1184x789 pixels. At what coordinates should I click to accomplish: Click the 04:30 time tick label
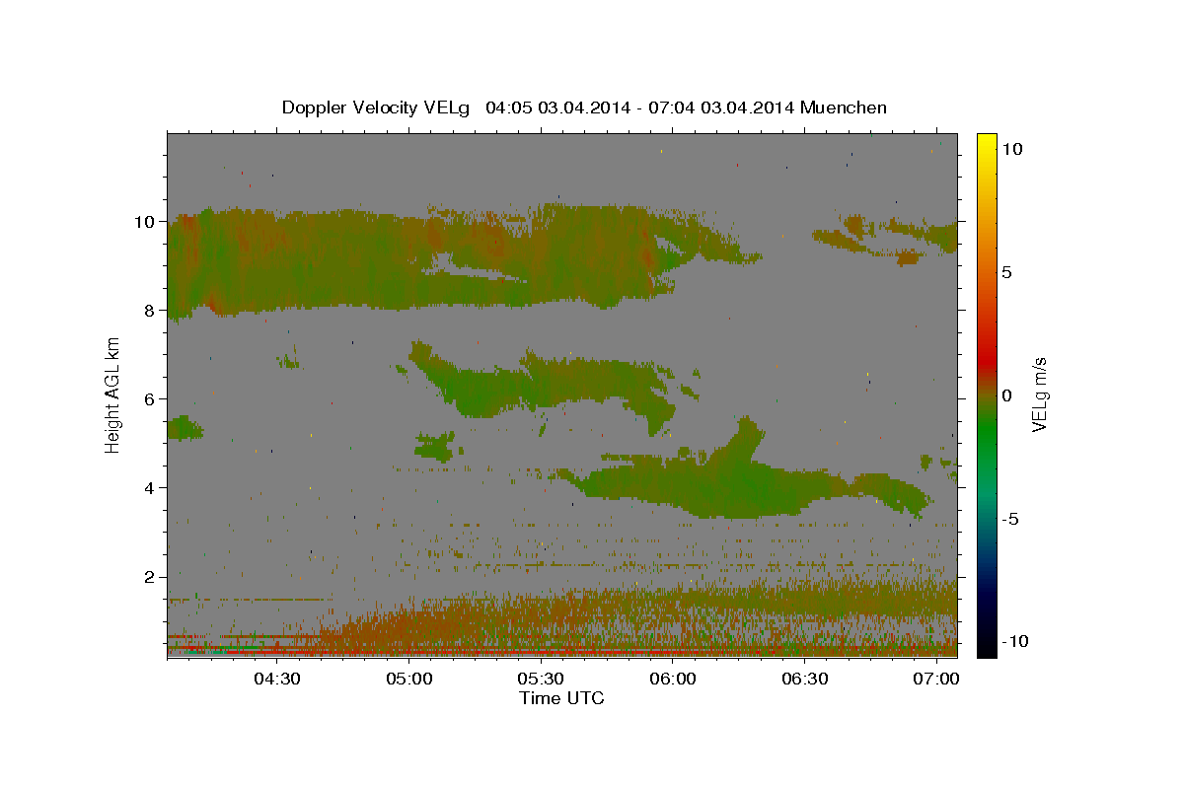point(276,680)
